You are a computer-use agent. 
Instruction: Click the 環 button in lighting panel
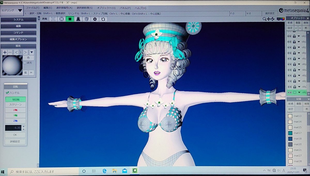click(x=25, y=73)
